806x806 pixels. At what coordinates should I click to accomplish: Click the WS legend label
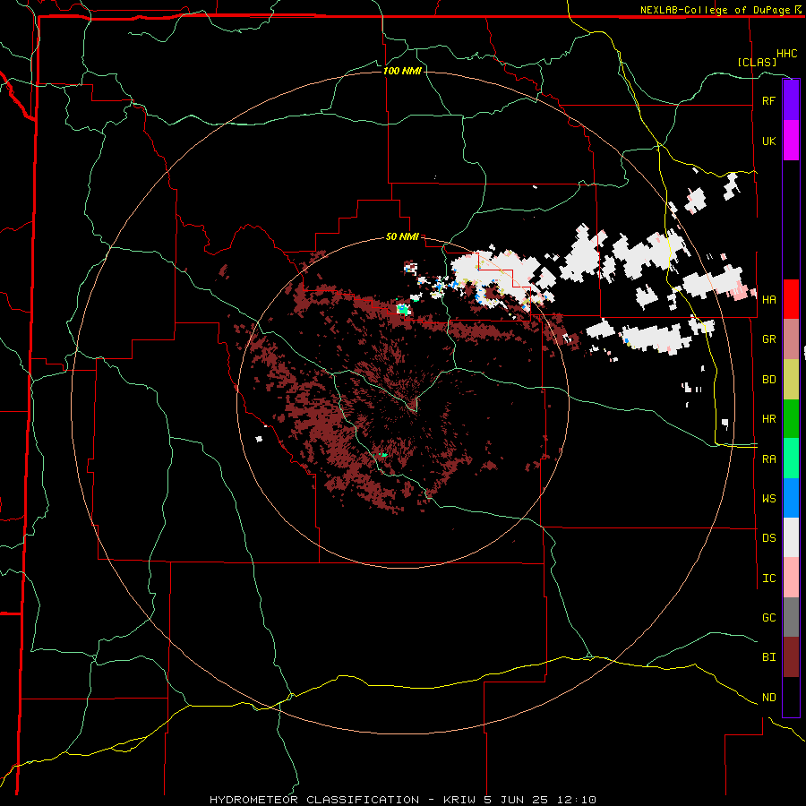(768, 499)
